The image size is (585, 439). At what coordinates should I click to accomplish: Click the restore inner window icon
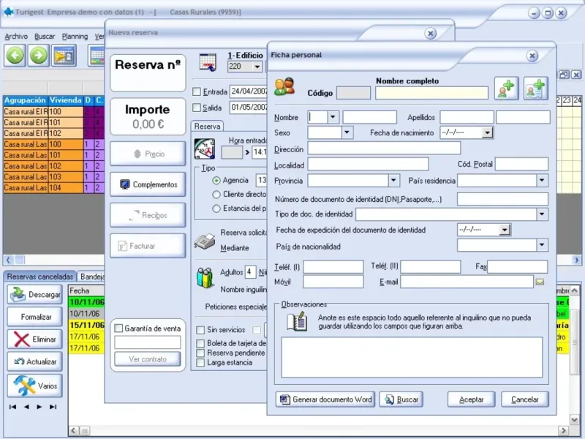click(x=564, y=75)
